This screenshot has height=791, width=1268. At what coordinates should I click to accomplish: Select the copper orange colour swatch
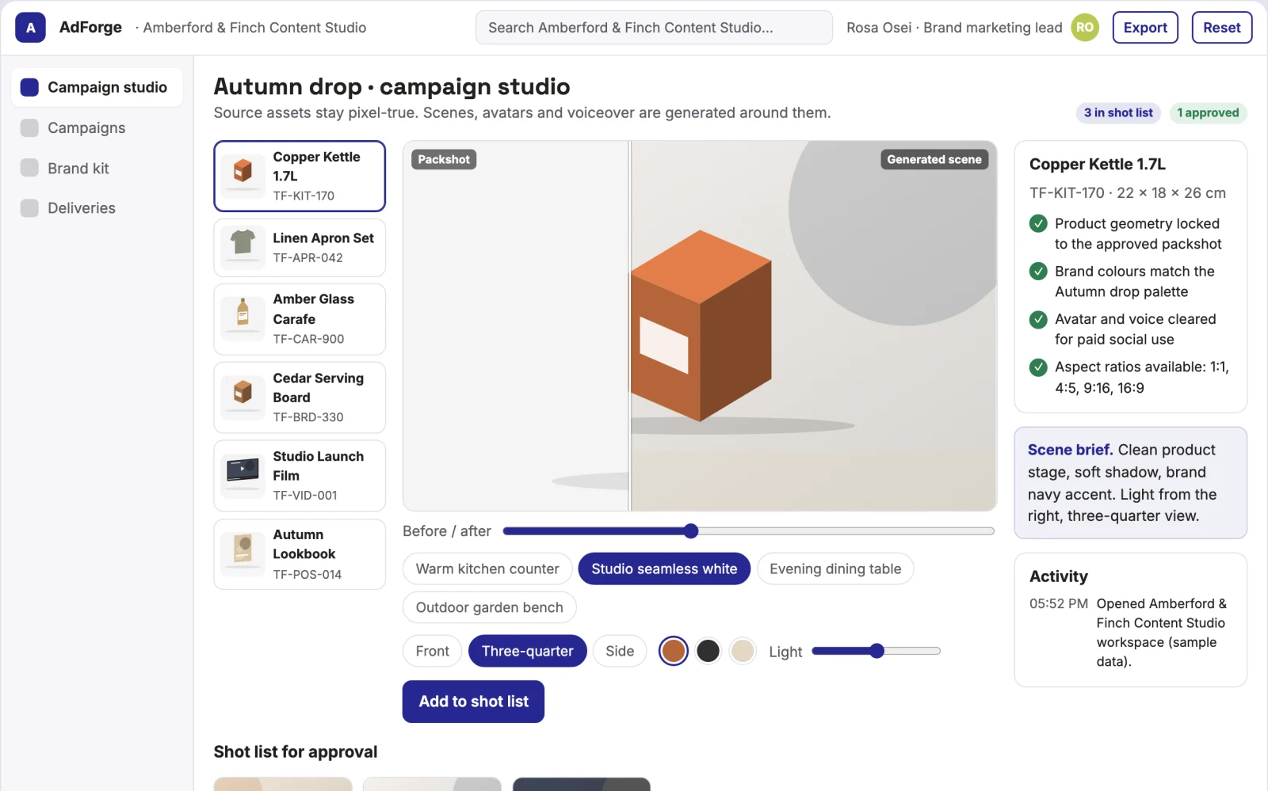tap(674, 651)
